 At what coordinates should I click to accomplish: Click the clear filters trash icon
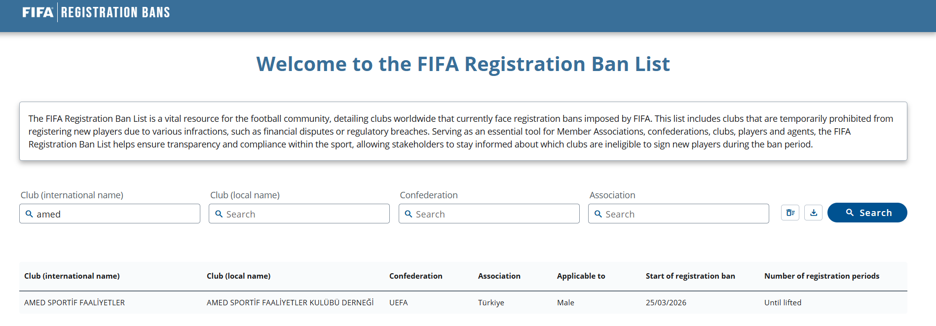[x=790, y=213]
